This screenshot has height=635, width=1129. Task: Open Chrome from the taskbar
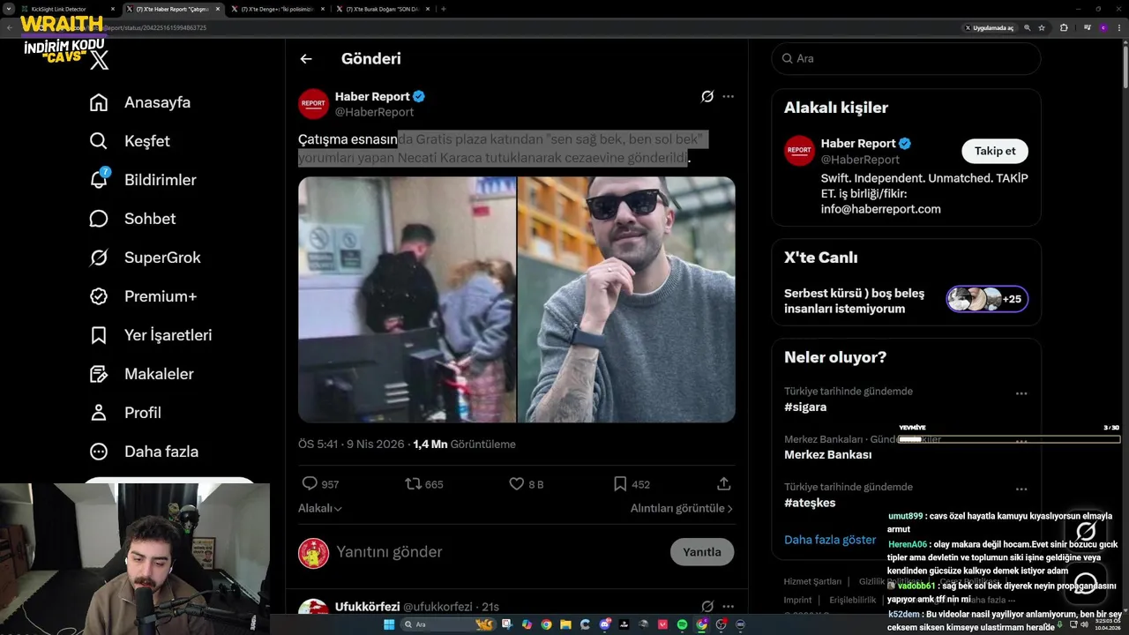pyautogui.click(x=546, y=624)
